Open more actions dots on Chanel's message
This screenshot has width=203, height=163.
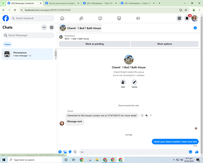[x=151, y=115]
